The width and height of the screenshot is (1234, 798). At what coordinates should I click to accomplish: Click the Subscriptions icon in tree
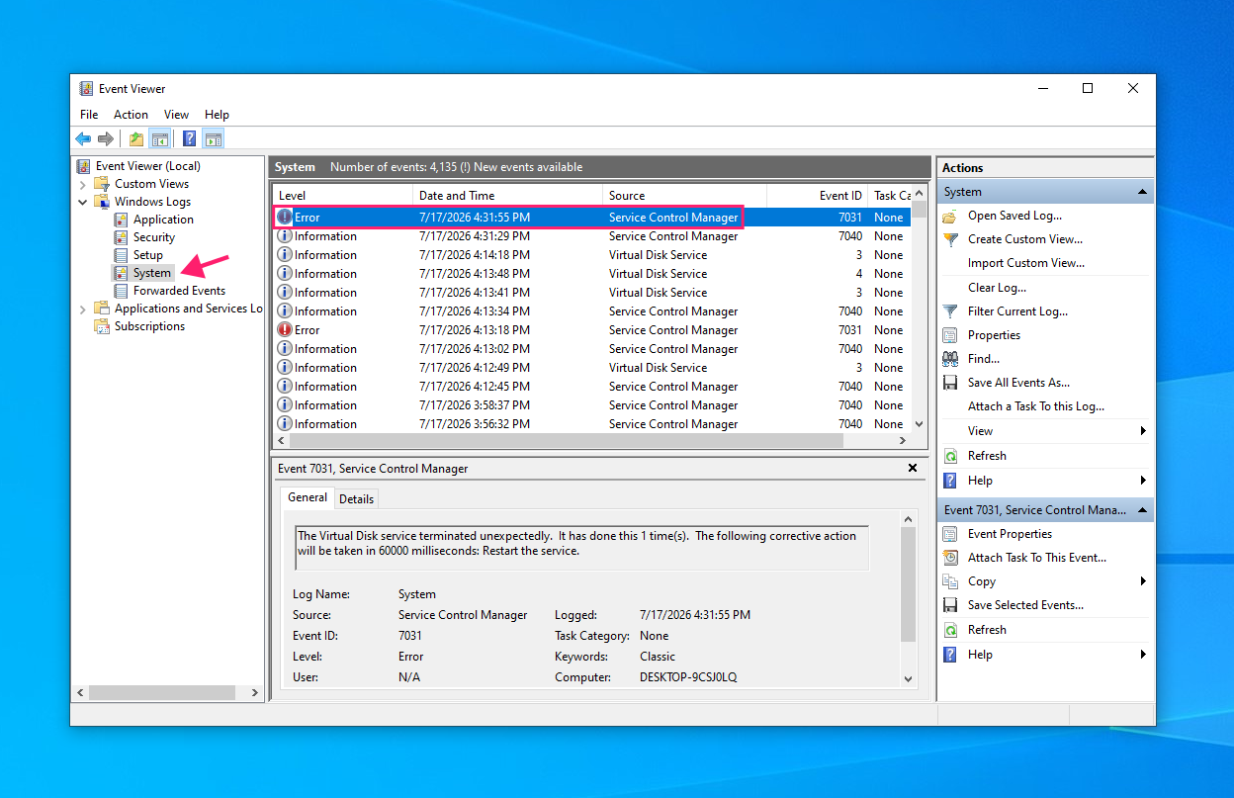click(x=102, y=326)
